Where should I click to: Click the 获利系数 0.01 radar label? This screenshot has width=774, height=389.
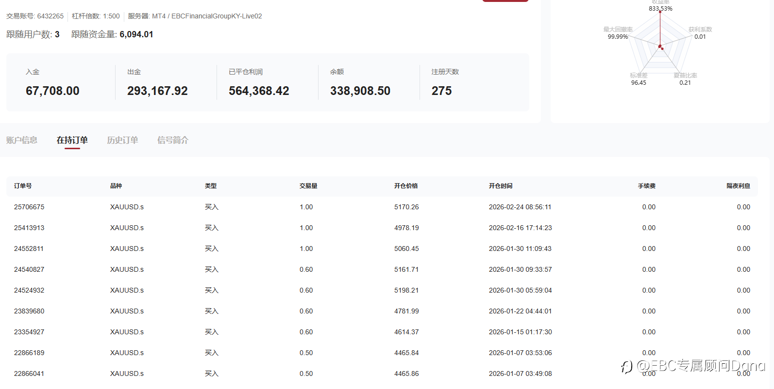[700, 33]
